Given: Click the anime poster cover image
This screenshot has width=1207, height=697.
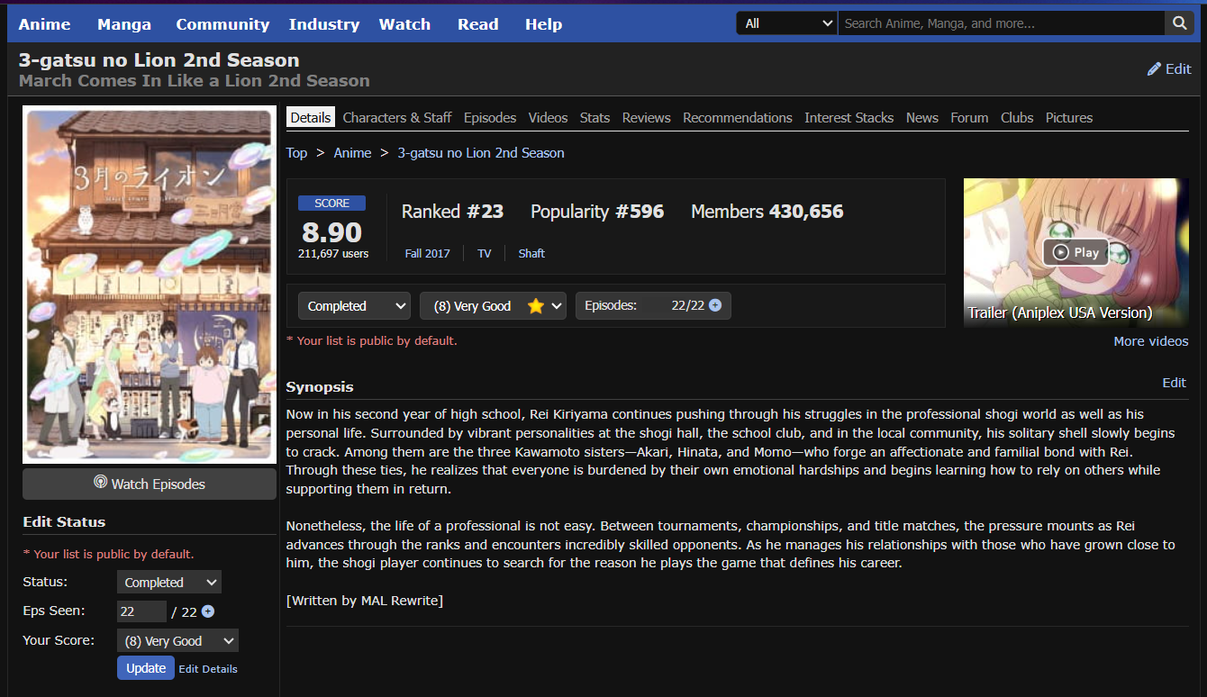Looking at the screenshot, I should tap(150, 286).
